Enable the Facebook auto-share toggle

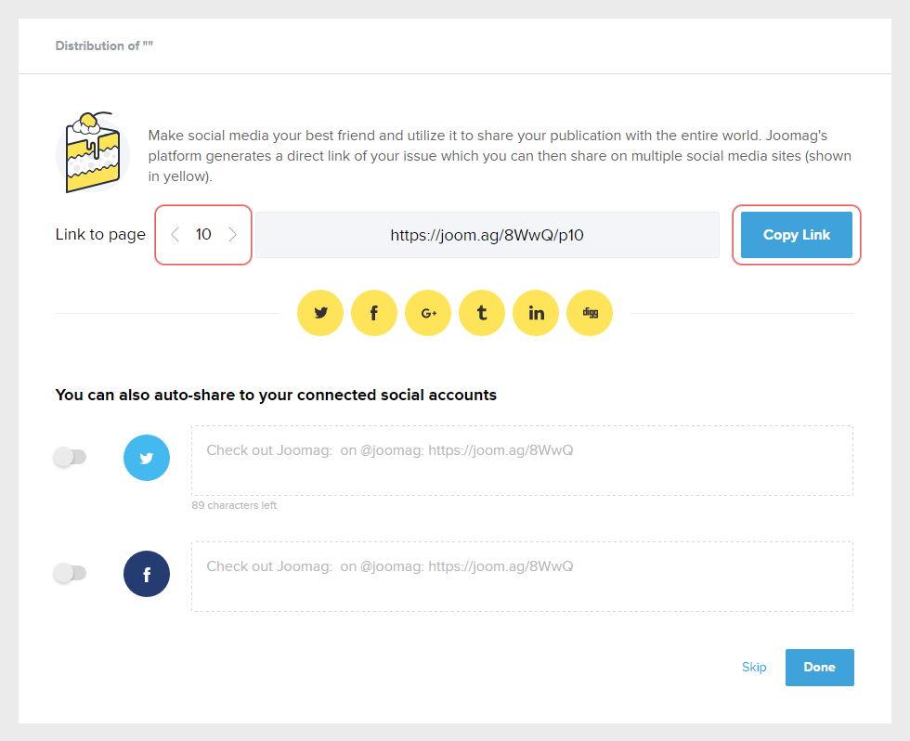pyautogui.click(x=70, y=573)
